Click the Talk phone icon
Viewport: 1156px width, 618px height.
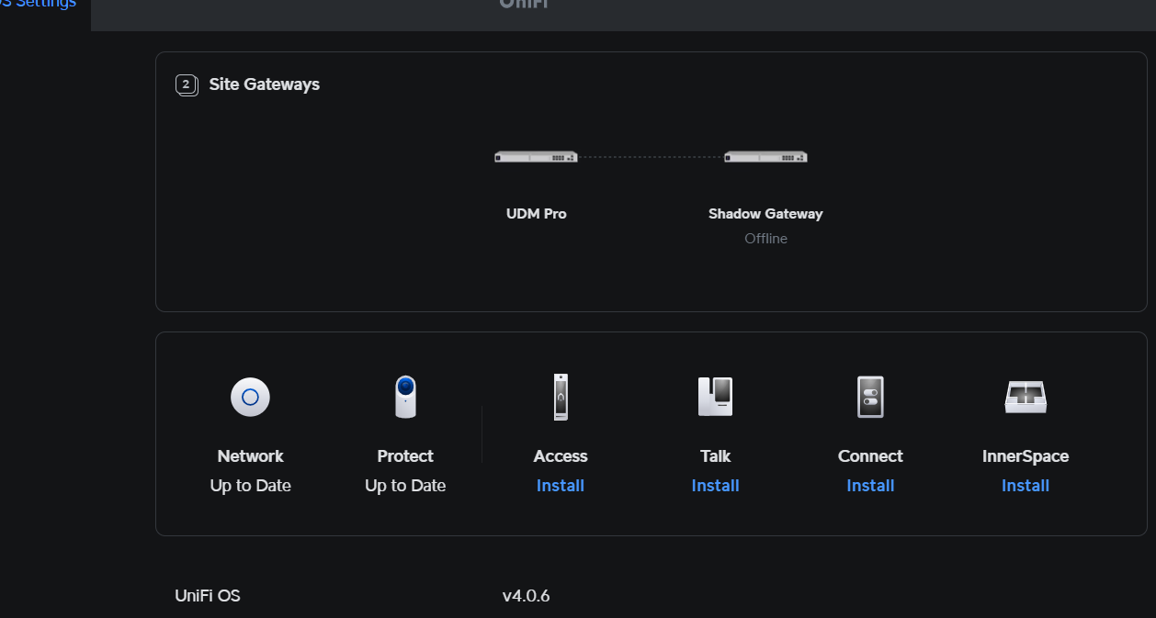click(x=715, y=398)
